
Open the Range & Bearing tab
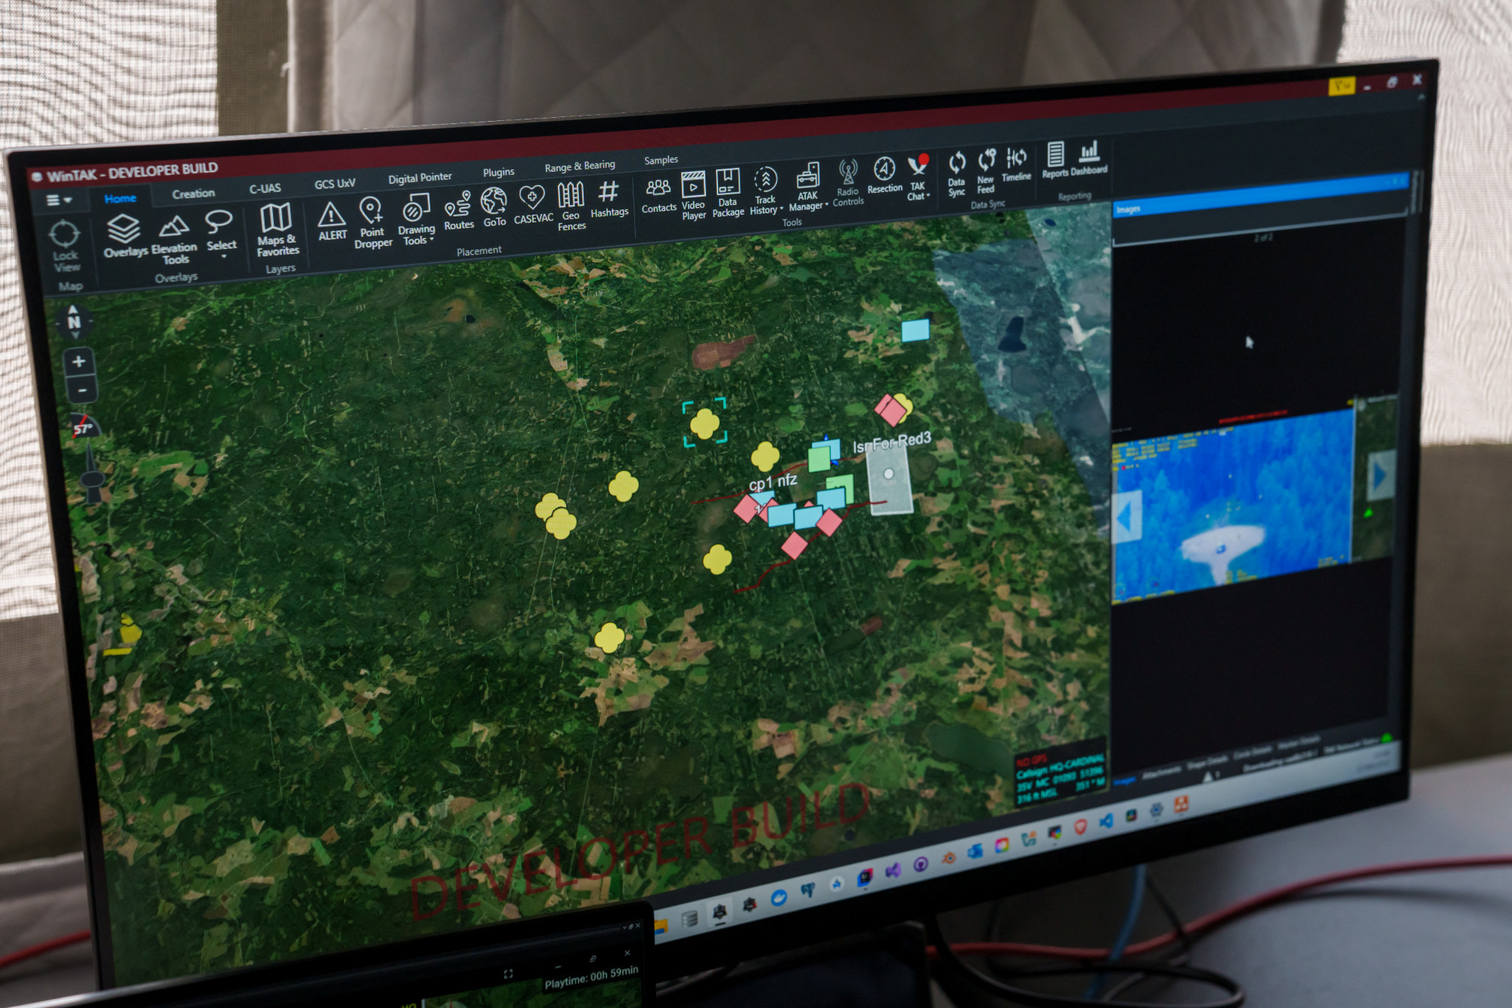pyautogui.click(x=580, y=166)
